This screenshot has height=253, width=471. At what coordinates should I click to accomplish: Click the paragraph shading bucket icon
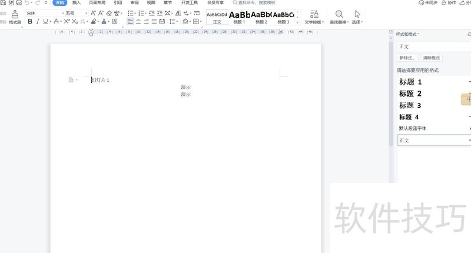185,21
